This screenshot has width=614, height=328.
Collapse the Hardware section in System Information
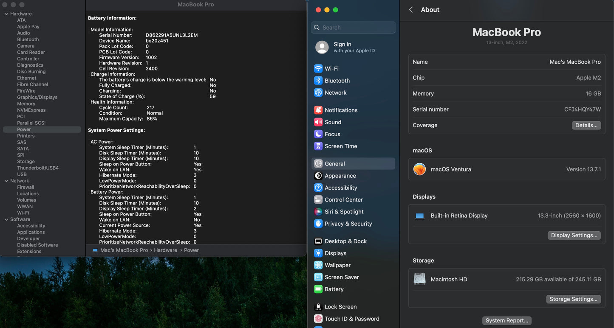(x=6, y=14)
